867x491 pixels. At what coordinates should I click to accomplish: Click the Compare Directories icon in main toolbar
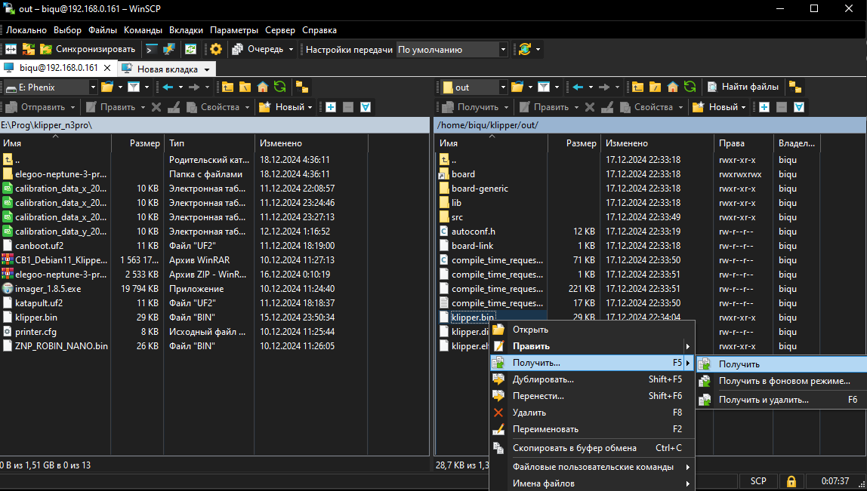[11, 49]
